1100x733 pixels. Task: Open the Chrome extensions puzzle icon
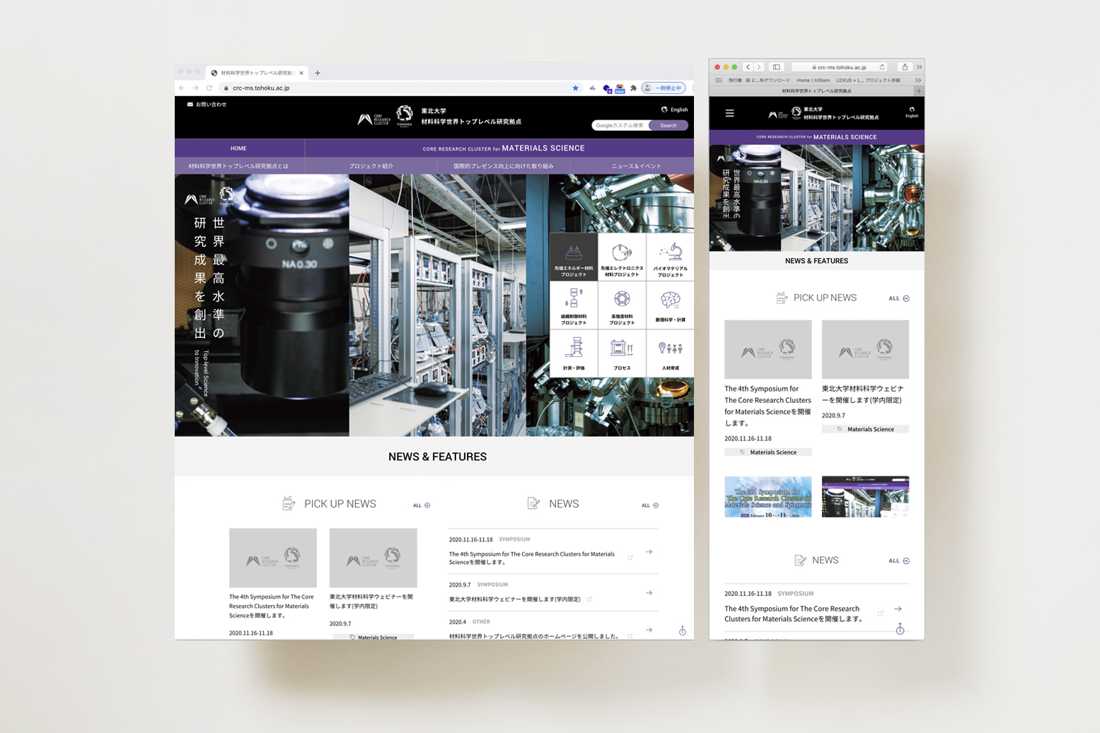[634, 88]
